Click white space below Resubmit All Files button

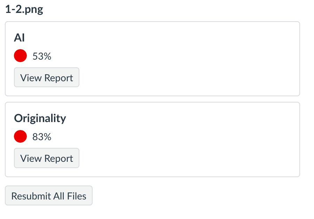48,212
